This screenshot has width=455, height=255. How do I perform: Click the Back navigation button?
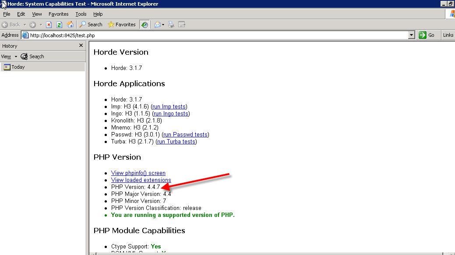tap(11, 24)
